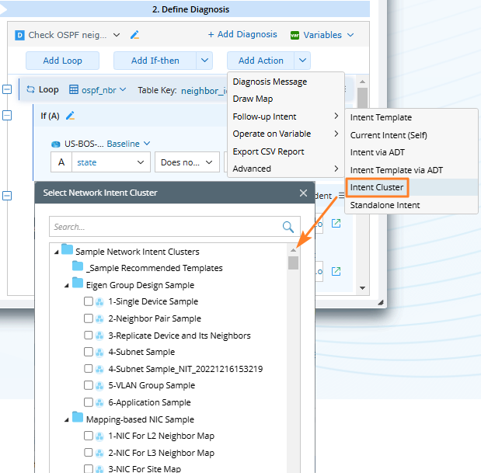Collapse the third block minus box

coord(7,196)
